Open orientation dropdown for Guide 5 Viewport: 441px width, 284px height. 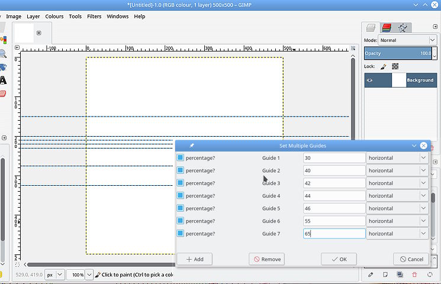point(397,208)
